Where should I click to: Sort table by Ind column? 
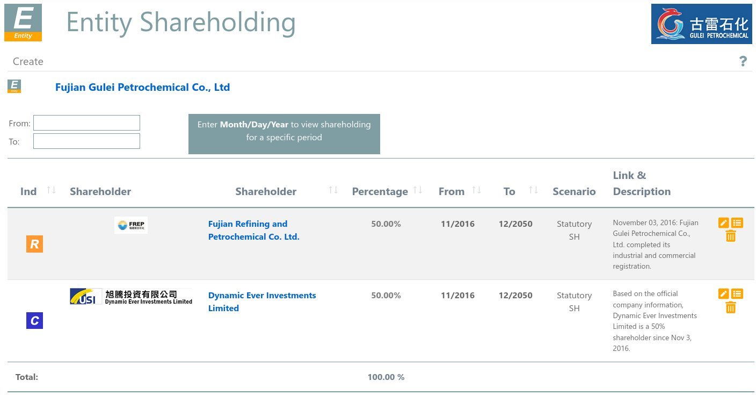[51, 190]
